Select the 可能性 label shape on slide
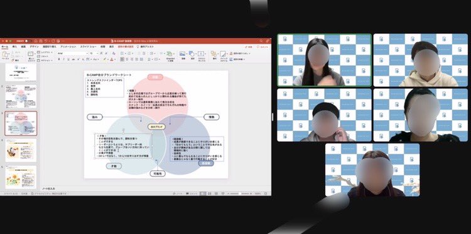The image size is (471, 234). click(158, 173)
